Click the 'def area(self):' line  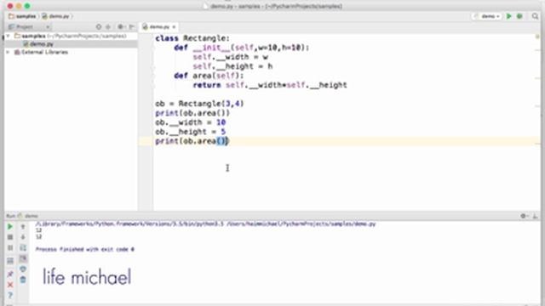tap(209, 76)
